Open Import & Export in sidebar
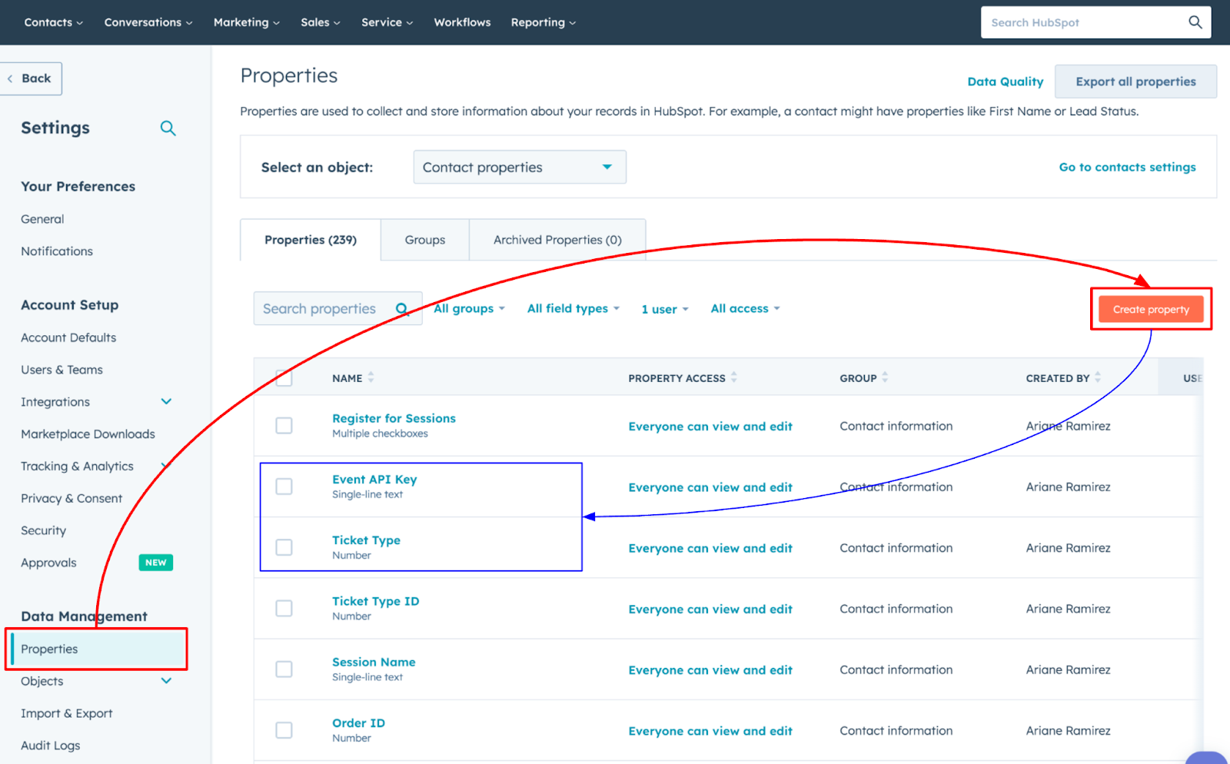Screen dimensions: 1230x764 [x=66, y=713]
